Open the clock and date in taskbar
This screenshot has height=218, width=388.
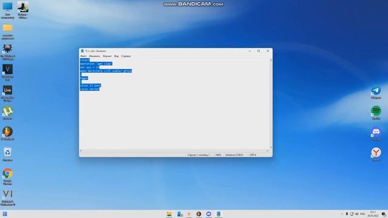point(373,214)
